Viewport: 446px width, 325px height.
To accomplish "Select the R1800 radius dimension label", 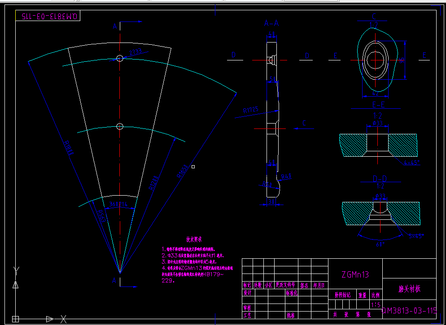I will [69, 148].
